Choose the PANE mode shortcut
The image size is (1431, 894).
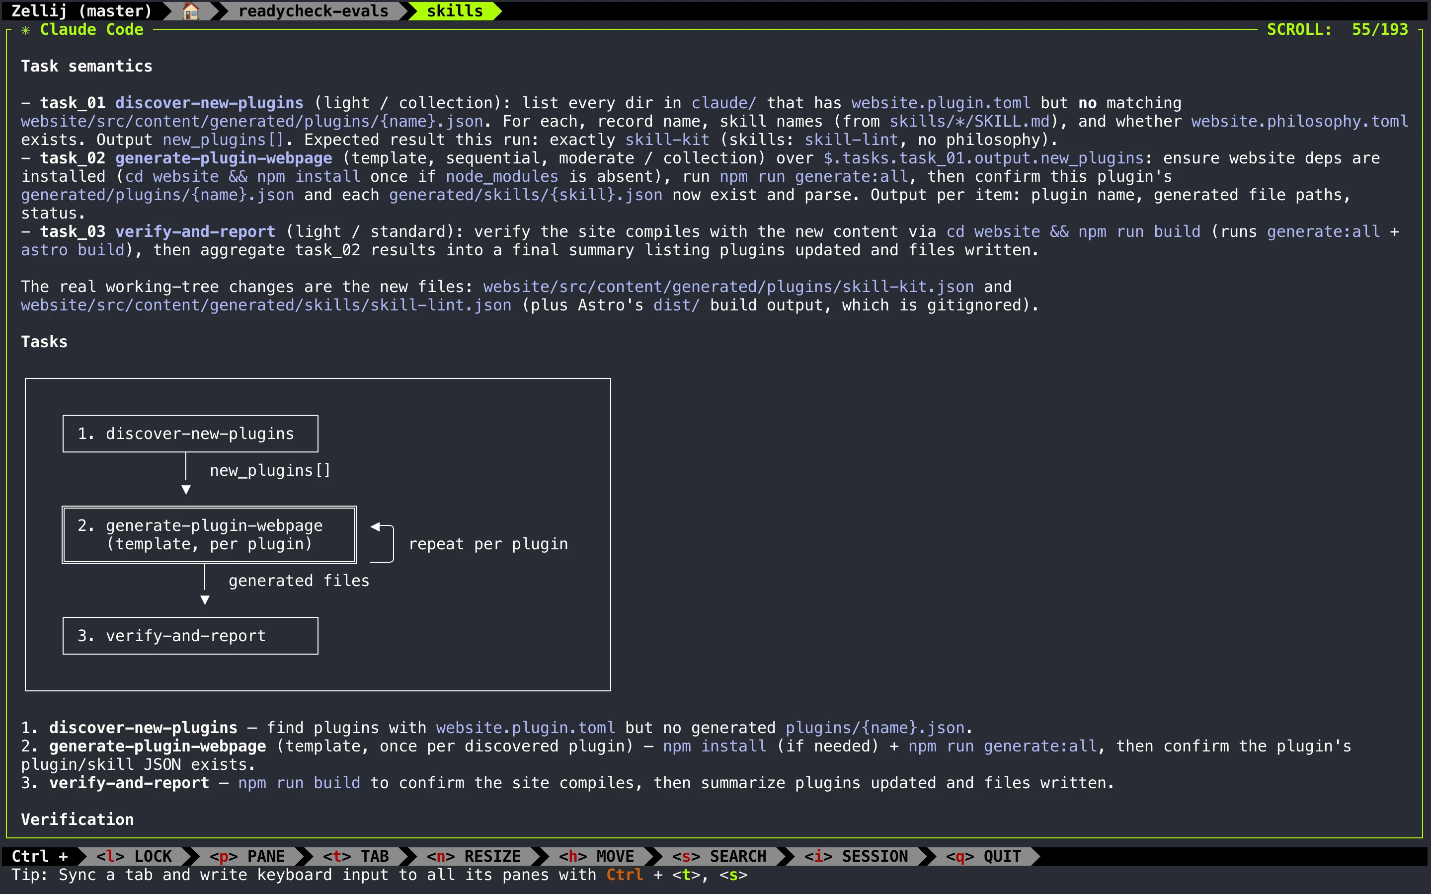[x=247, y=856]
